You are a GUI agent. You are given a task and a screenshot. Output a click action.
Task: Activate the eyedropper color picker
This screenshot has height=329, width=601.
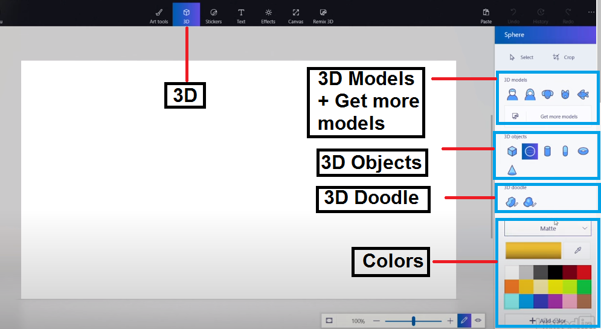pos(577,251)
